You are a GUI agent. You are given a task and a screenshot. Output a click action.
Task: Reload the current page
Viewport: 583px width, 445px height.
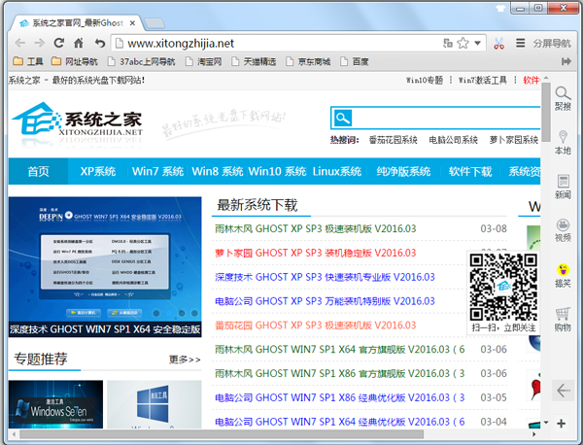pyautogui.click(x=59, y=43)
